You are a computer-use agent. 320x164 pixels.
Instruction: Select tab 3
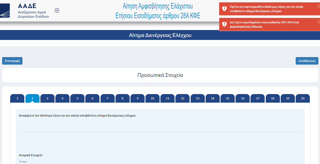click(47, 98)
